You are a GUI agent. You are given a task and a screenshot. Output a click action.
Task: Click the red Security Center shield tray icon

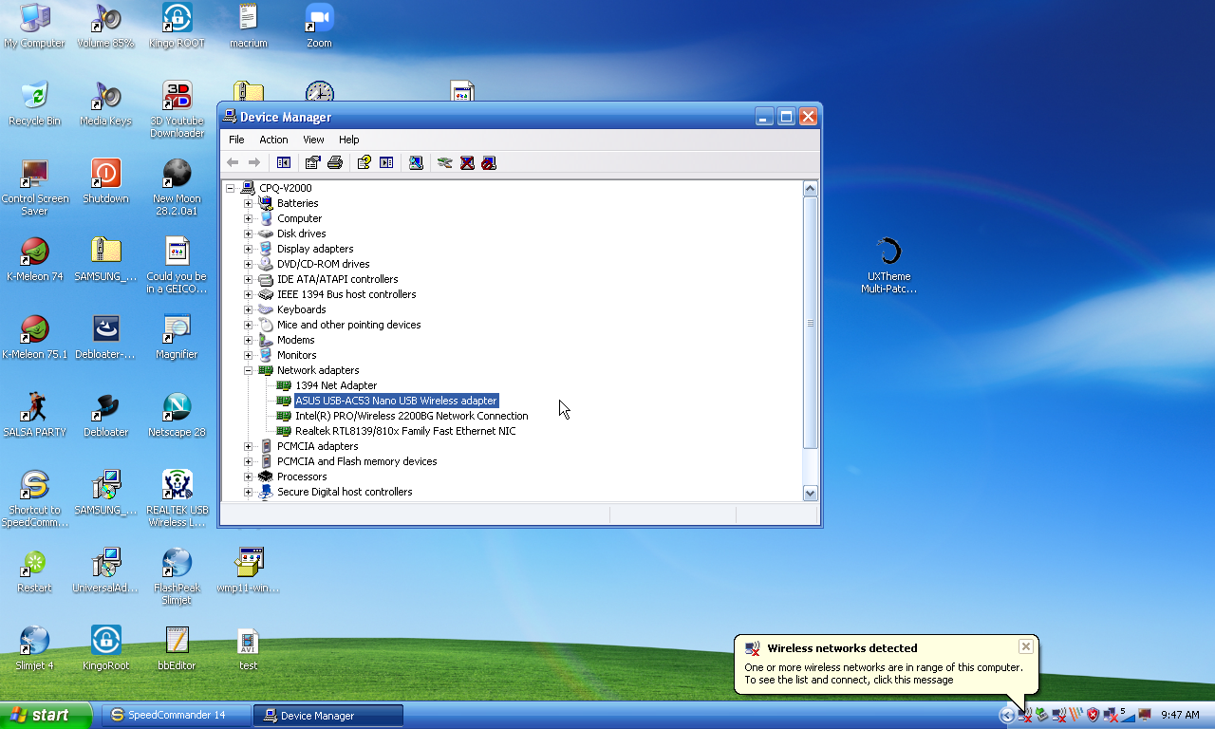coord(1093,715)
